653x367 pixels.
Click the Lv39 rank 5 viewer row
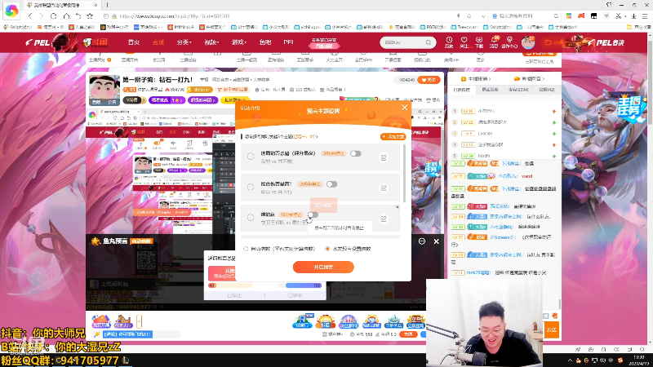(x=504, y=156)
